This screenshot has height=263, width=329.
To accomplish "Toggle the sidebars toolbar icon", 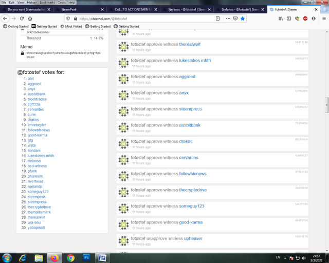I will coord(289,18).
